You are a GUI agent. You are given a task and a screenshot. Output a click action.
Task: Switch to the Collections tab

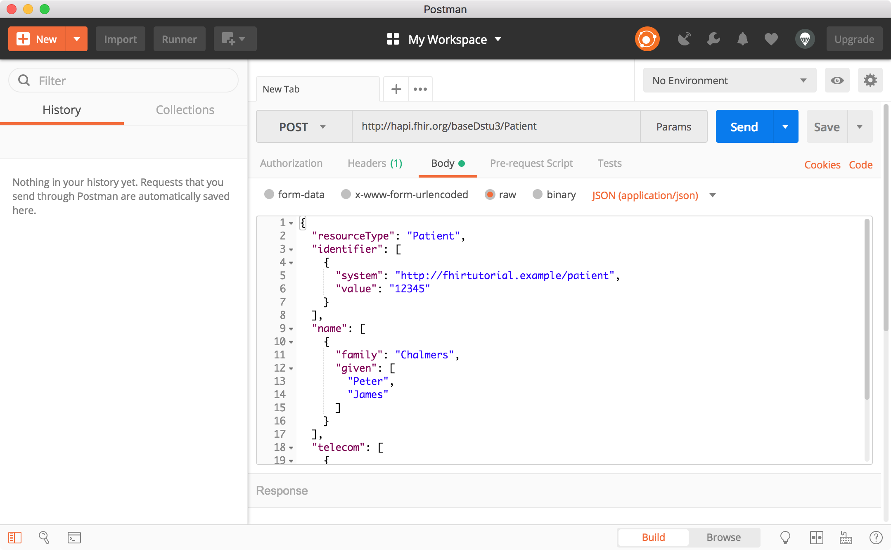pyautogui.click(x=185, y=109)
